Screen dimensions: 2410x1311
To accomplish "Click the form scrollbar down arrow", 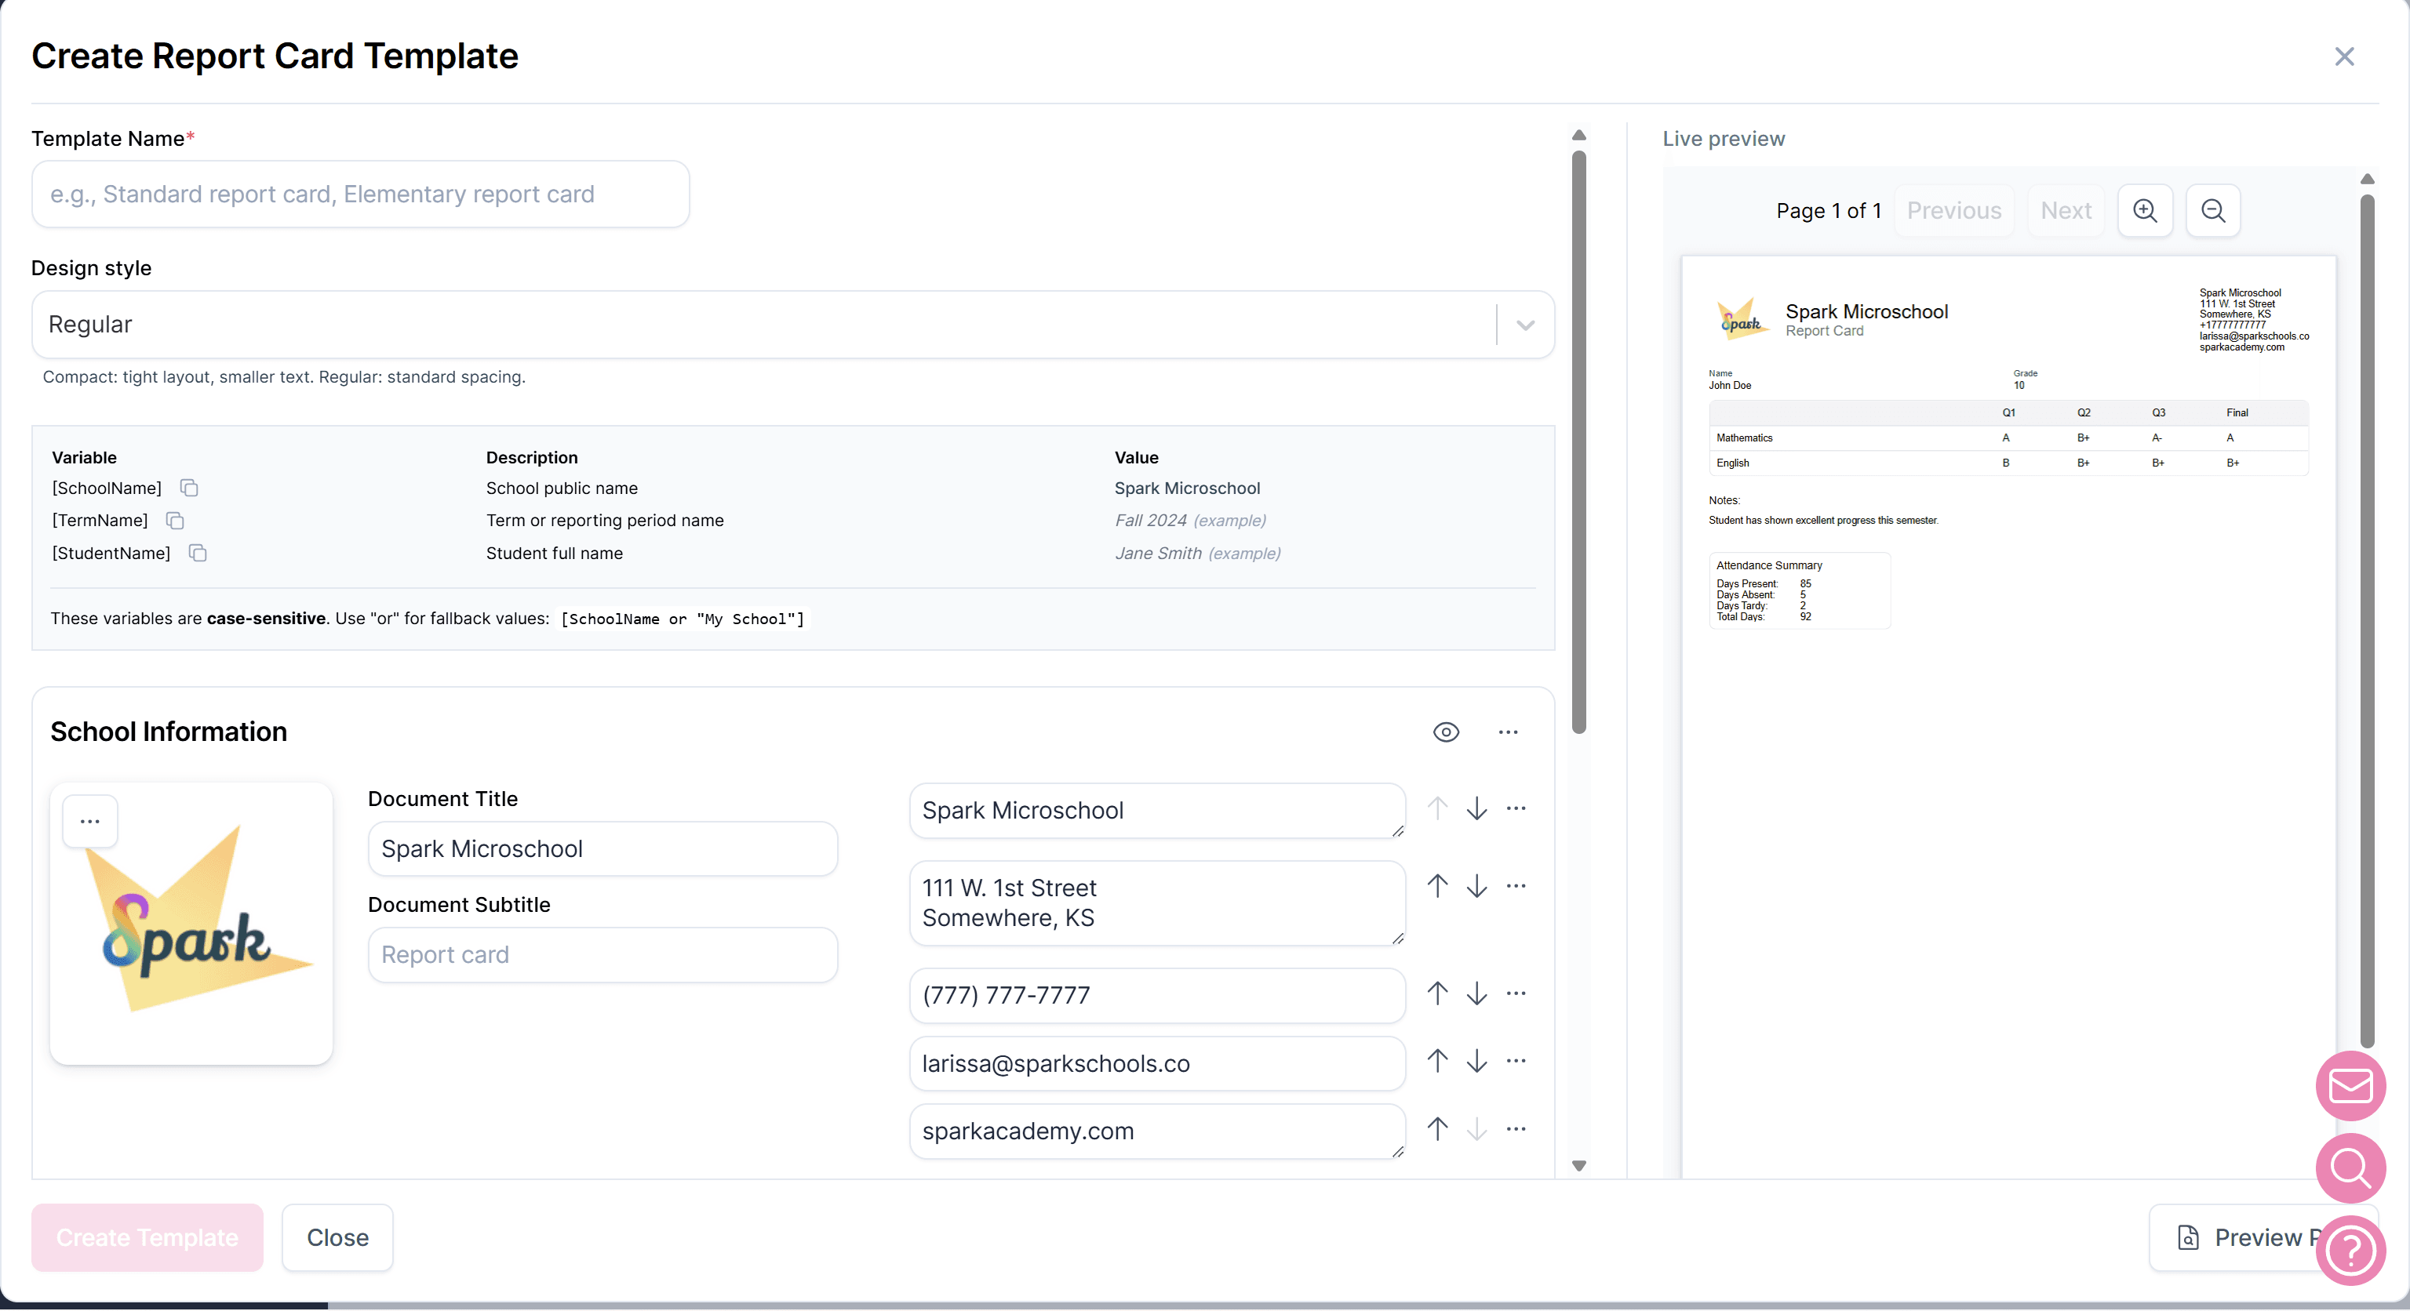I will point(1579,1166).
